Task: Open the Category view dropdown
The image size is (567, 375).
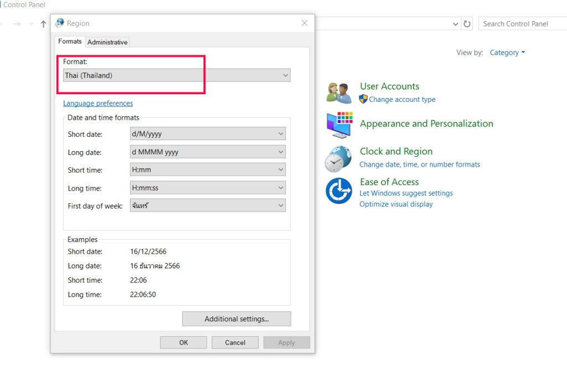Action: point(506,52)
